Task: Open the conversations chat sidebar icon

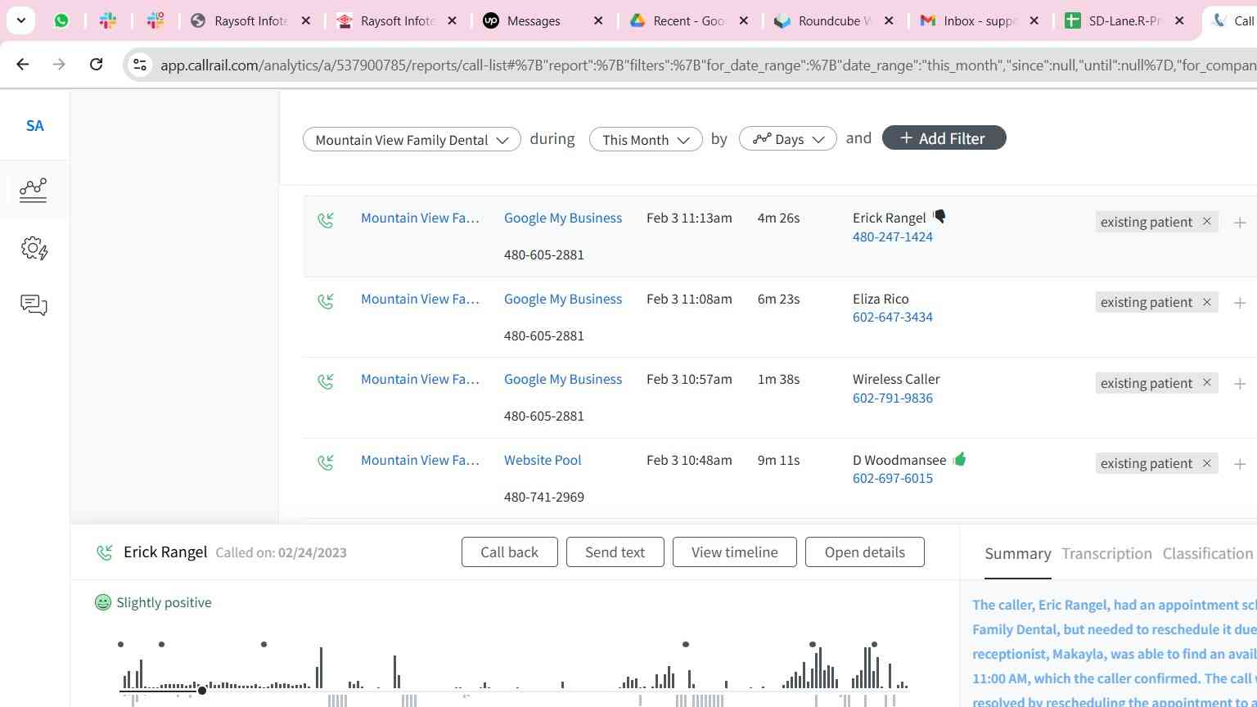Action: 34,305
